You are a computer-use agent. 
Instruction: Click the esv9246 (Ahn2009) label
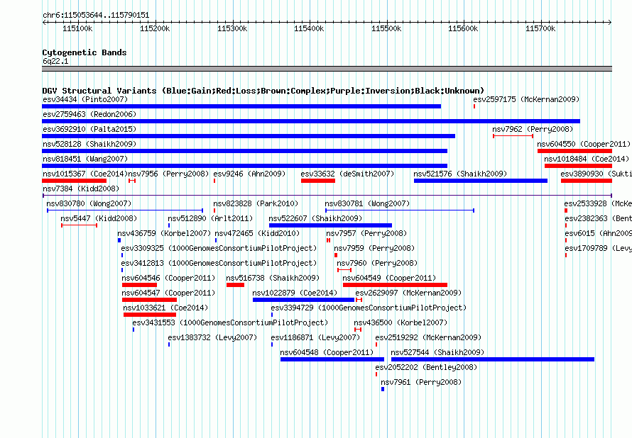(x=249, y=174)
